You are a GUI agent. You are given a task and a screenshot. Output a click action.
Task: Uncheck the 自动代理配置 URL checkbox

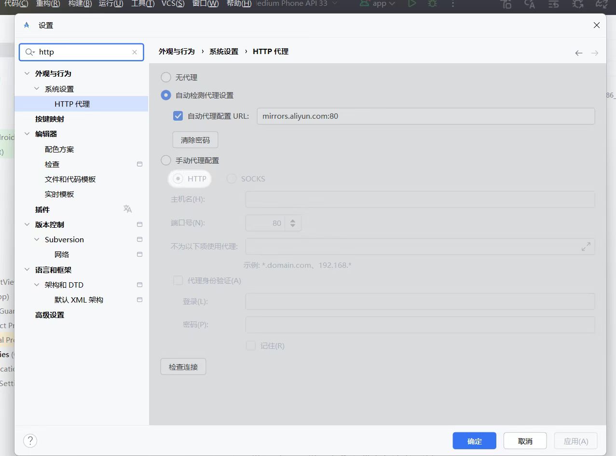[178, 116]
